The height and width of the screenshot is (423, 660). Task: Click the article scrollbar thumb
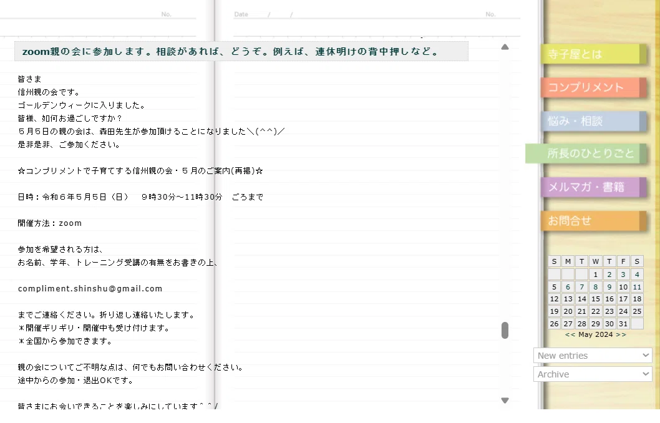505,331
